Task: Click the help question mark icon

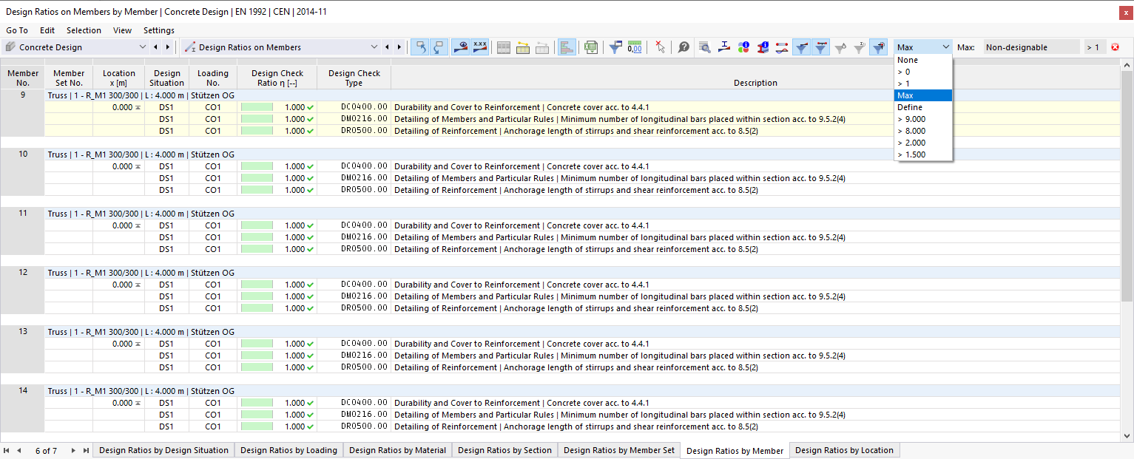Action: [x=684, y=47]
